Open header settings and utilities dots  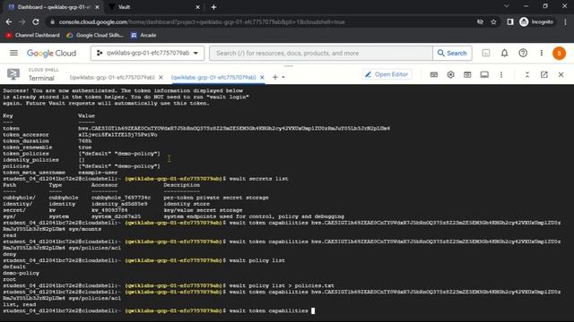pyautogui.click(x=542, y=54)
